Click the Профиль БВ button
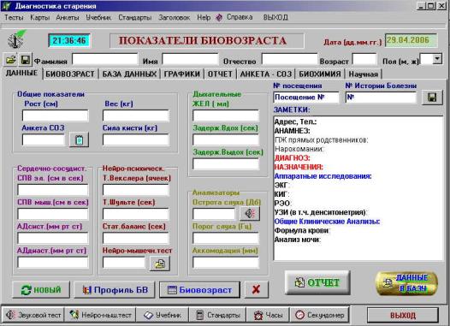450x326 pixels. [115, 289]
